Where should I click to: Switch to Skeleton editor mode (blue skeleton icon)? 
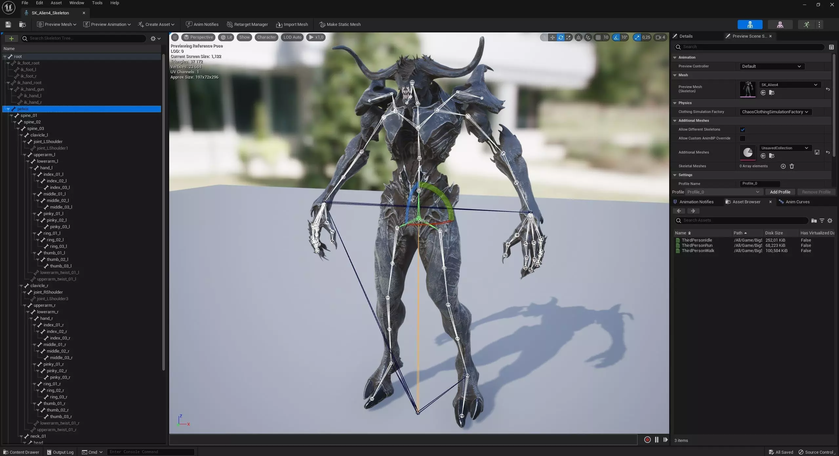click(x=750, y=25)
